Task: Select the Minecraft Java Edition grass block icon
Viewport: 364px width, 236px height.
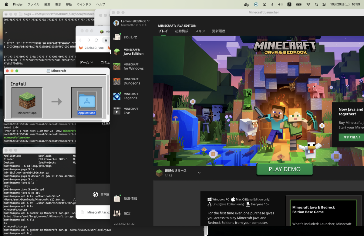Action: point(117,52)
